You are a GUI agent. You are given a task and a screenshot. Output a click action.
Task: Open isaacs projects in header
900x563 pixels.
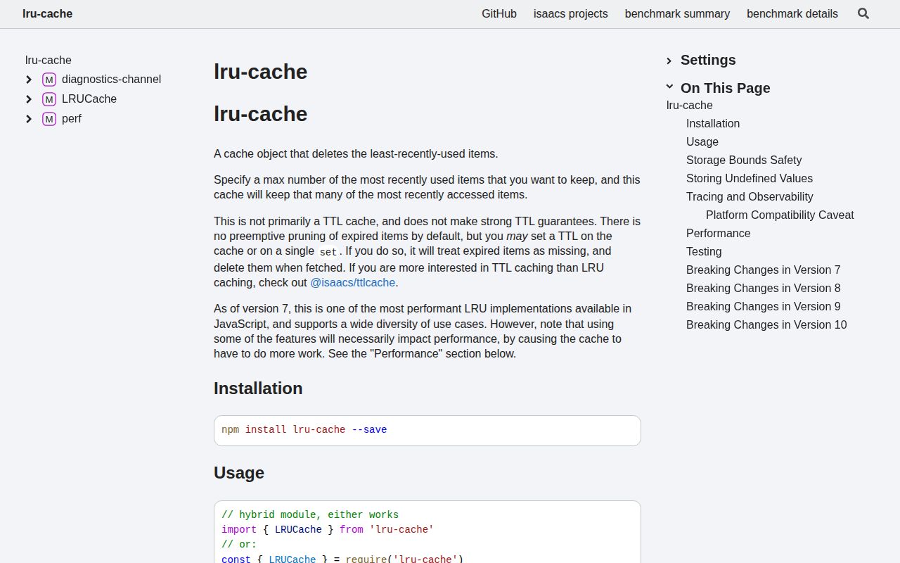click(x=571, y=13)
